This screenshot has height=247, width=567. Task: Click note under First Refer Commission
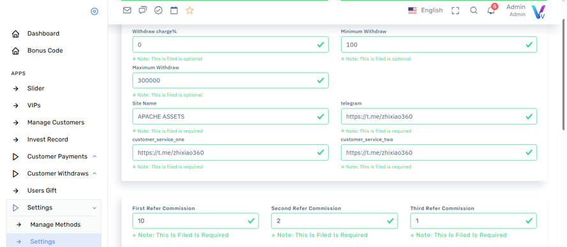(x=181, y=235)
